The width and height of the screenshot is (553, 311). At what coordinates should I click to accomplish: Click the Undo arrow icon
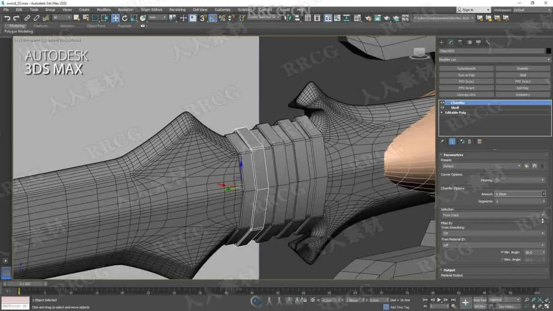[x=7, y=18]
